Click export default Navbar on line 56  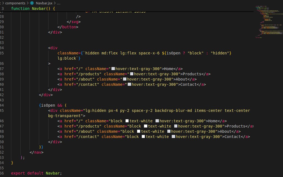coord(36,173)
